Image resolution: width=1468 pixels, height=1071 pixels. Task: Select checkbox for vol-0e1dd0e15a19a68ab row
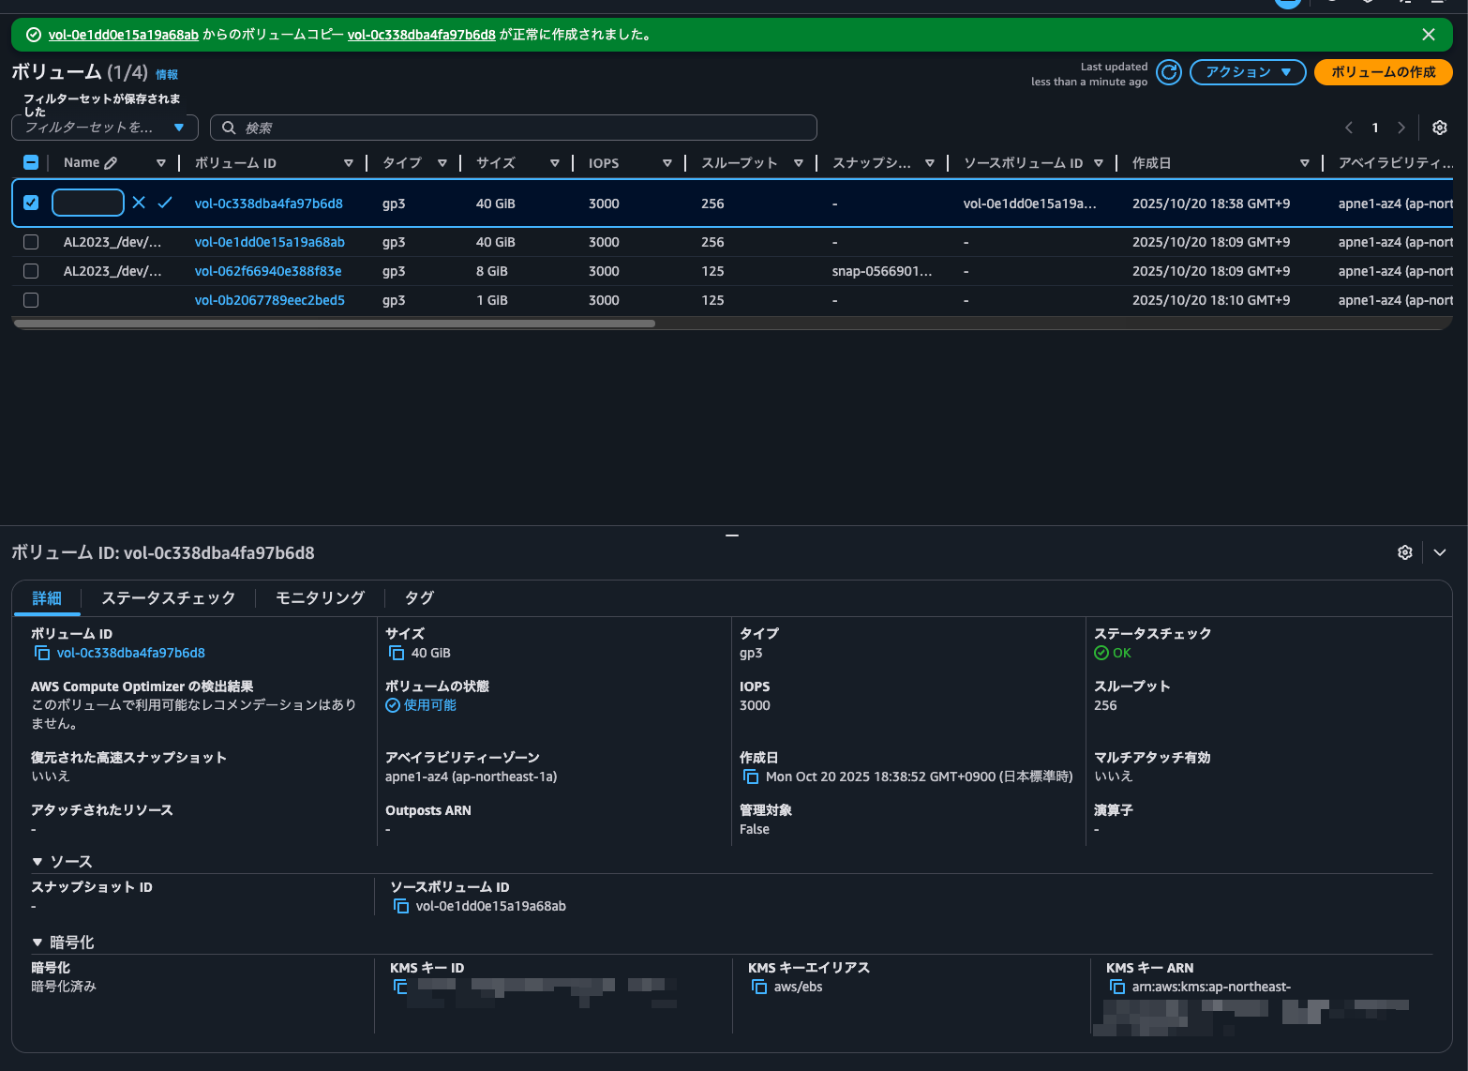(x=31, y=242)
